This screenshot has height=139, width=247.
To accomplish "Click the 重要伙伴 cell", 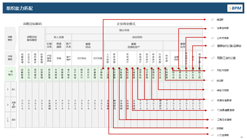I will click(183, 45).
